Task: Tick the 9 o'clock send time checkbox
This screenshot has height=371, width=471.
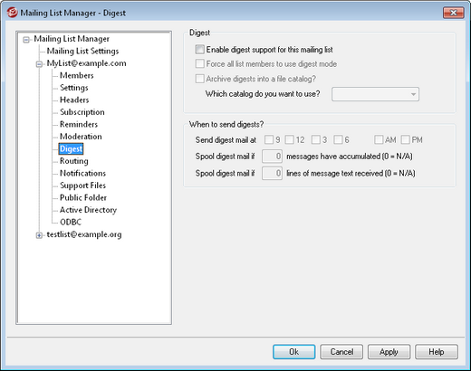Action: [x=269, y=139]
